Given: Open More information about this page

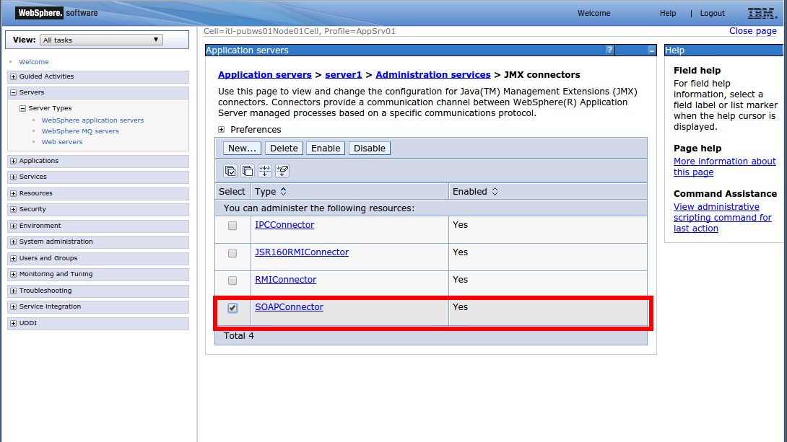Looking at the screenshot, I should point(724,167).
